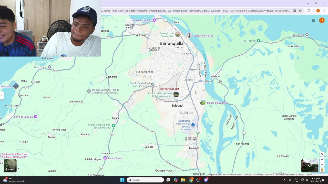Click Enviar comentarios sobre el producto
Screen dimensions: 328x184
pyautogui.click(x=290, y=175)
